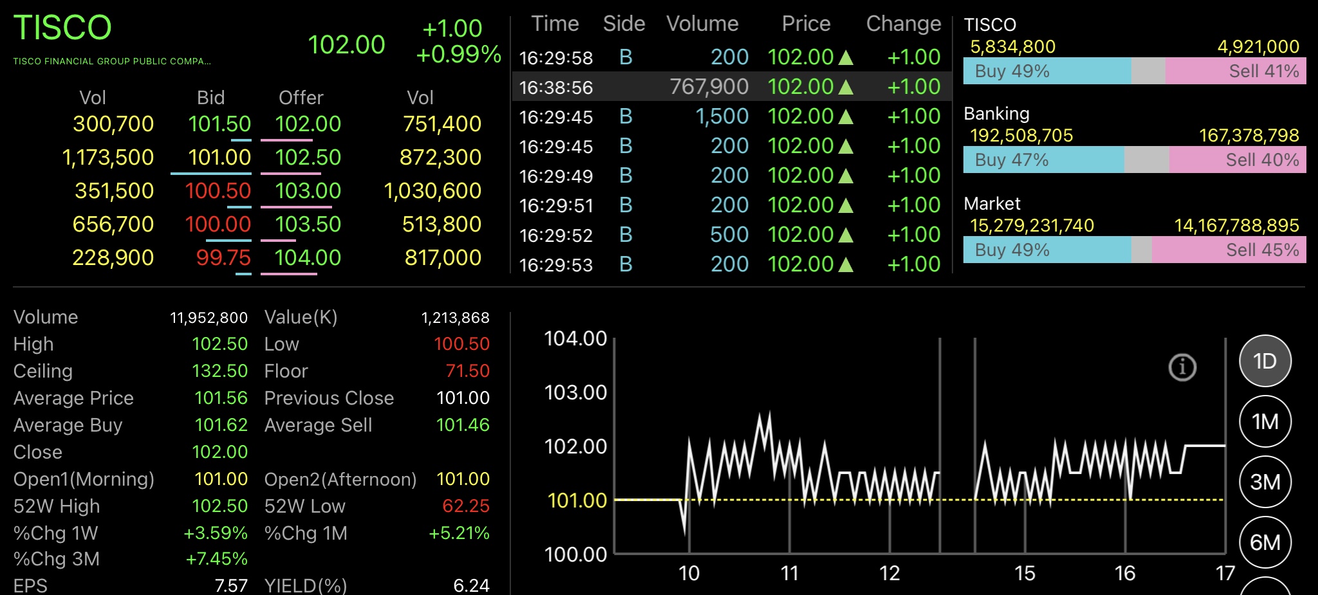Screen dimensions: 1318x595
Task: Click bid volume 656,700
Action: coord(113,224)
